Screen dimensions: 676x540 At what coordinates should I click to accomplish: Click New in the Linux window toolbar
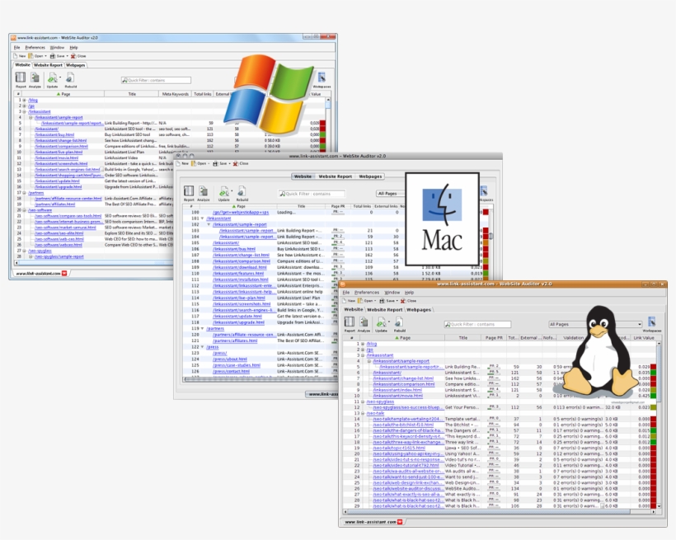(x=350, y=301)
